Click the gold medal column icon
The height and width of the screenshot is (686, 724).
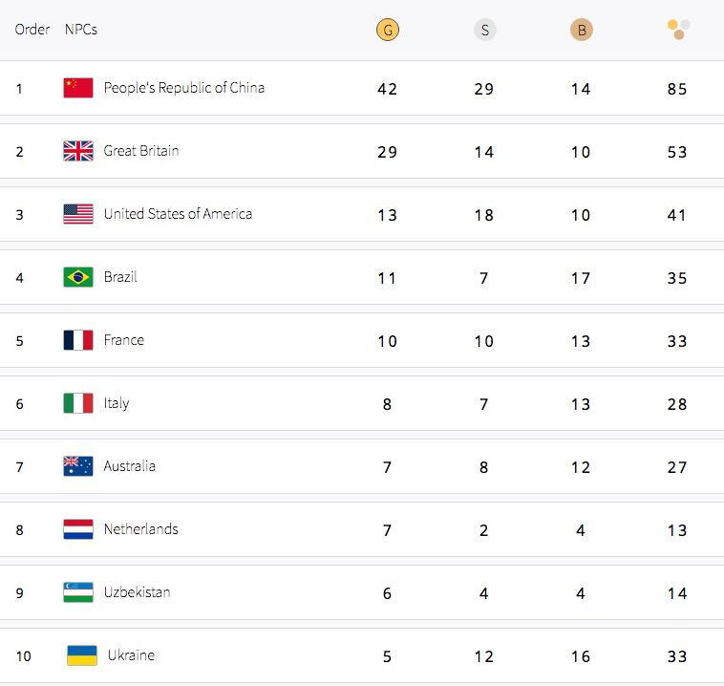[x=387, y=30]
